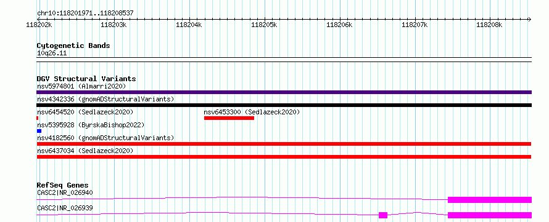Open the nsv6454520 (Sedlazeck2020) label
This screenshot has width=549, height=222.
tap(85, 112)
